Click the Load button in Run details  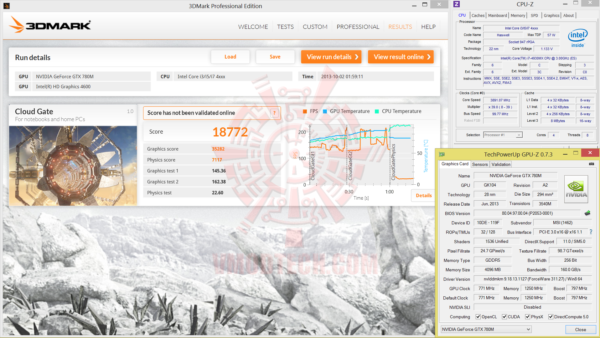(230, 57)
